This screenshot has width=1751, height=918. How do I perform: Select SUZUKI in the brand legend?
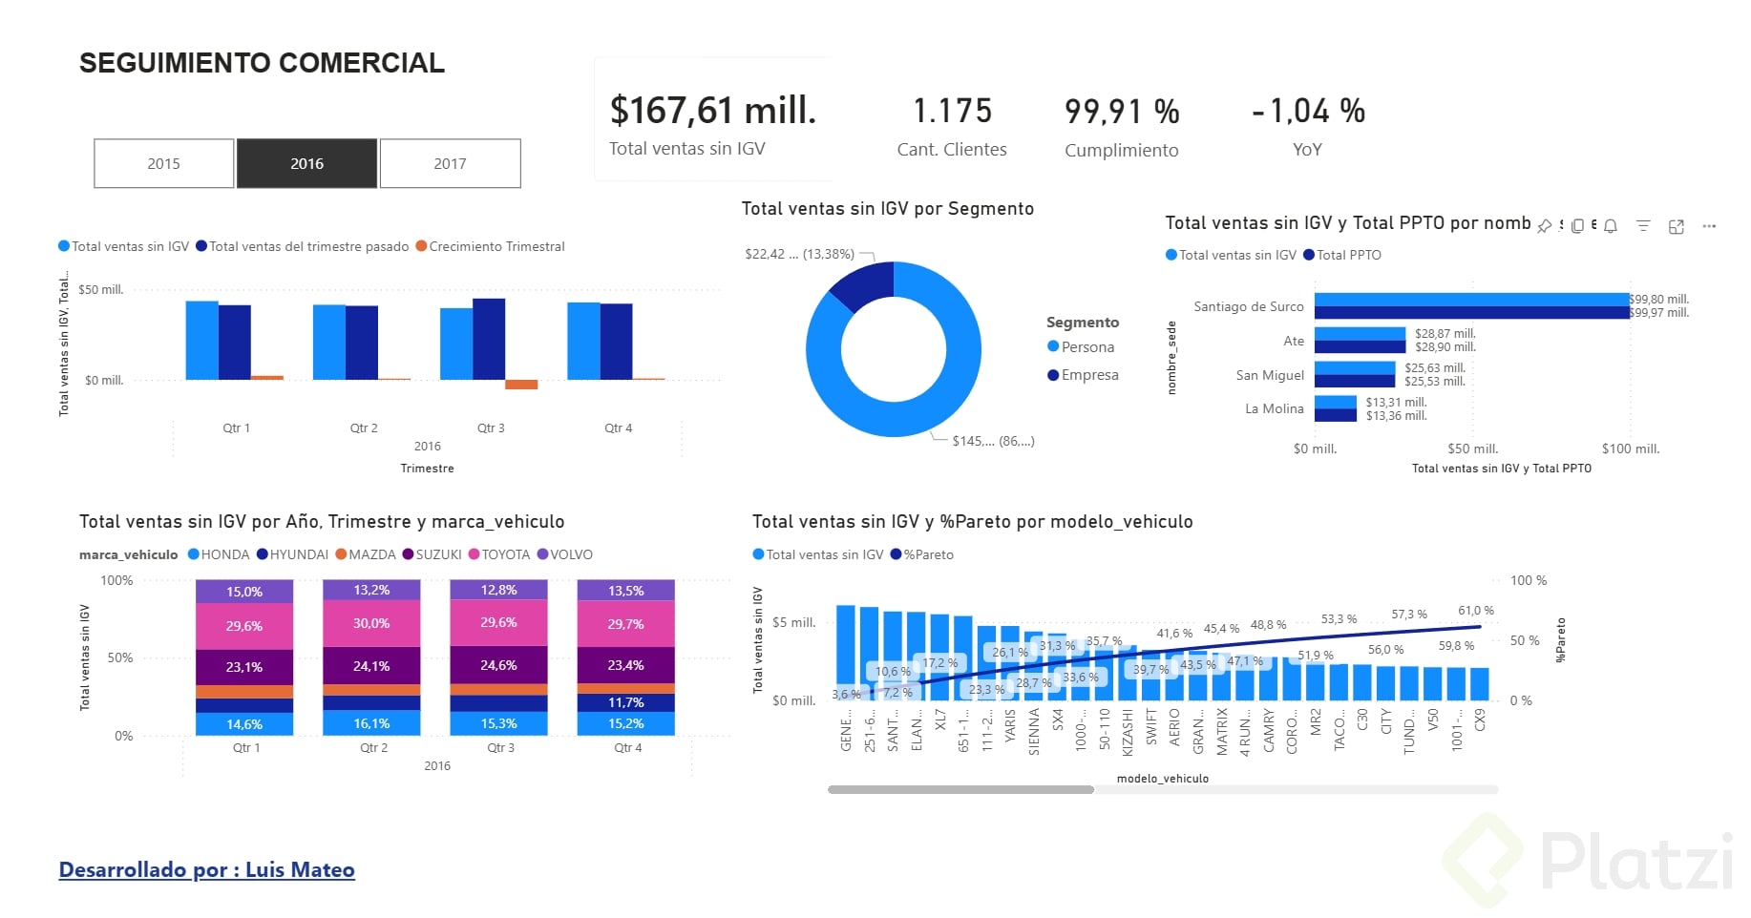pos(432,554)
